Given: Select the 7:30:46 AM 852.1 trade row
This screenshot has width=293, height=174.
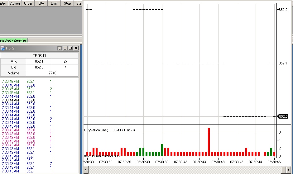Looking at the screenshot, I should (39, 82).
